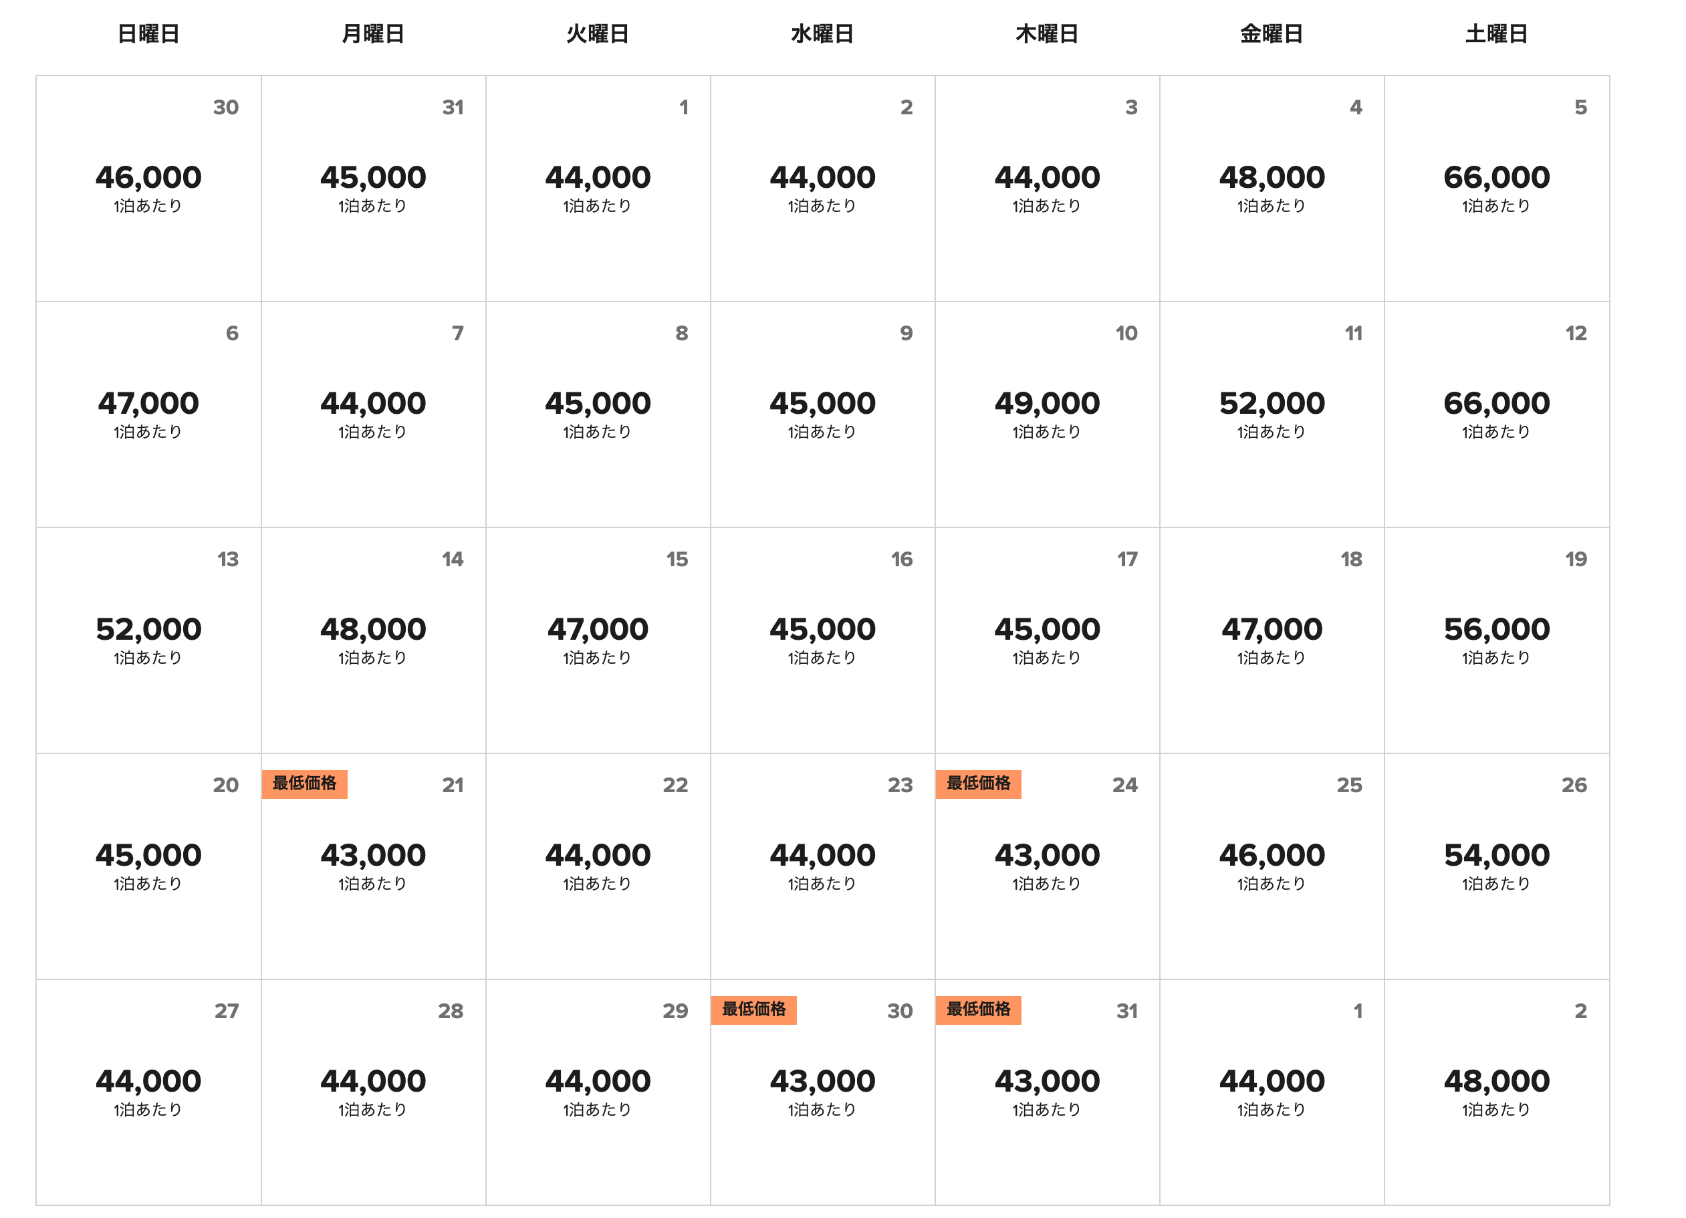Choose date 16 with 45,000 rate
This screenshot has height=1218, width=1686.
tap(823, 641)
